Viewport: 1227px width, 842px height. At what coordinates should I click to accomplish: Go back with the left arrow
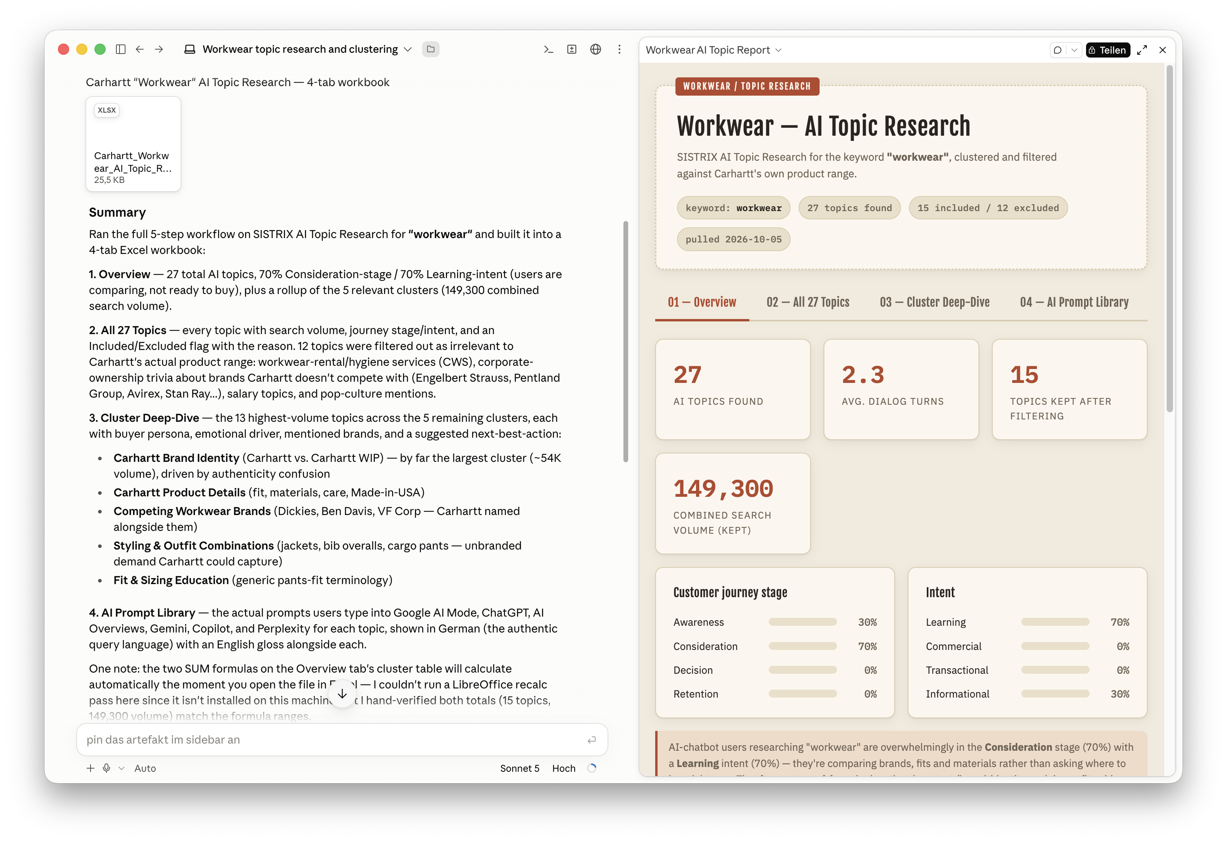point(140,49)
